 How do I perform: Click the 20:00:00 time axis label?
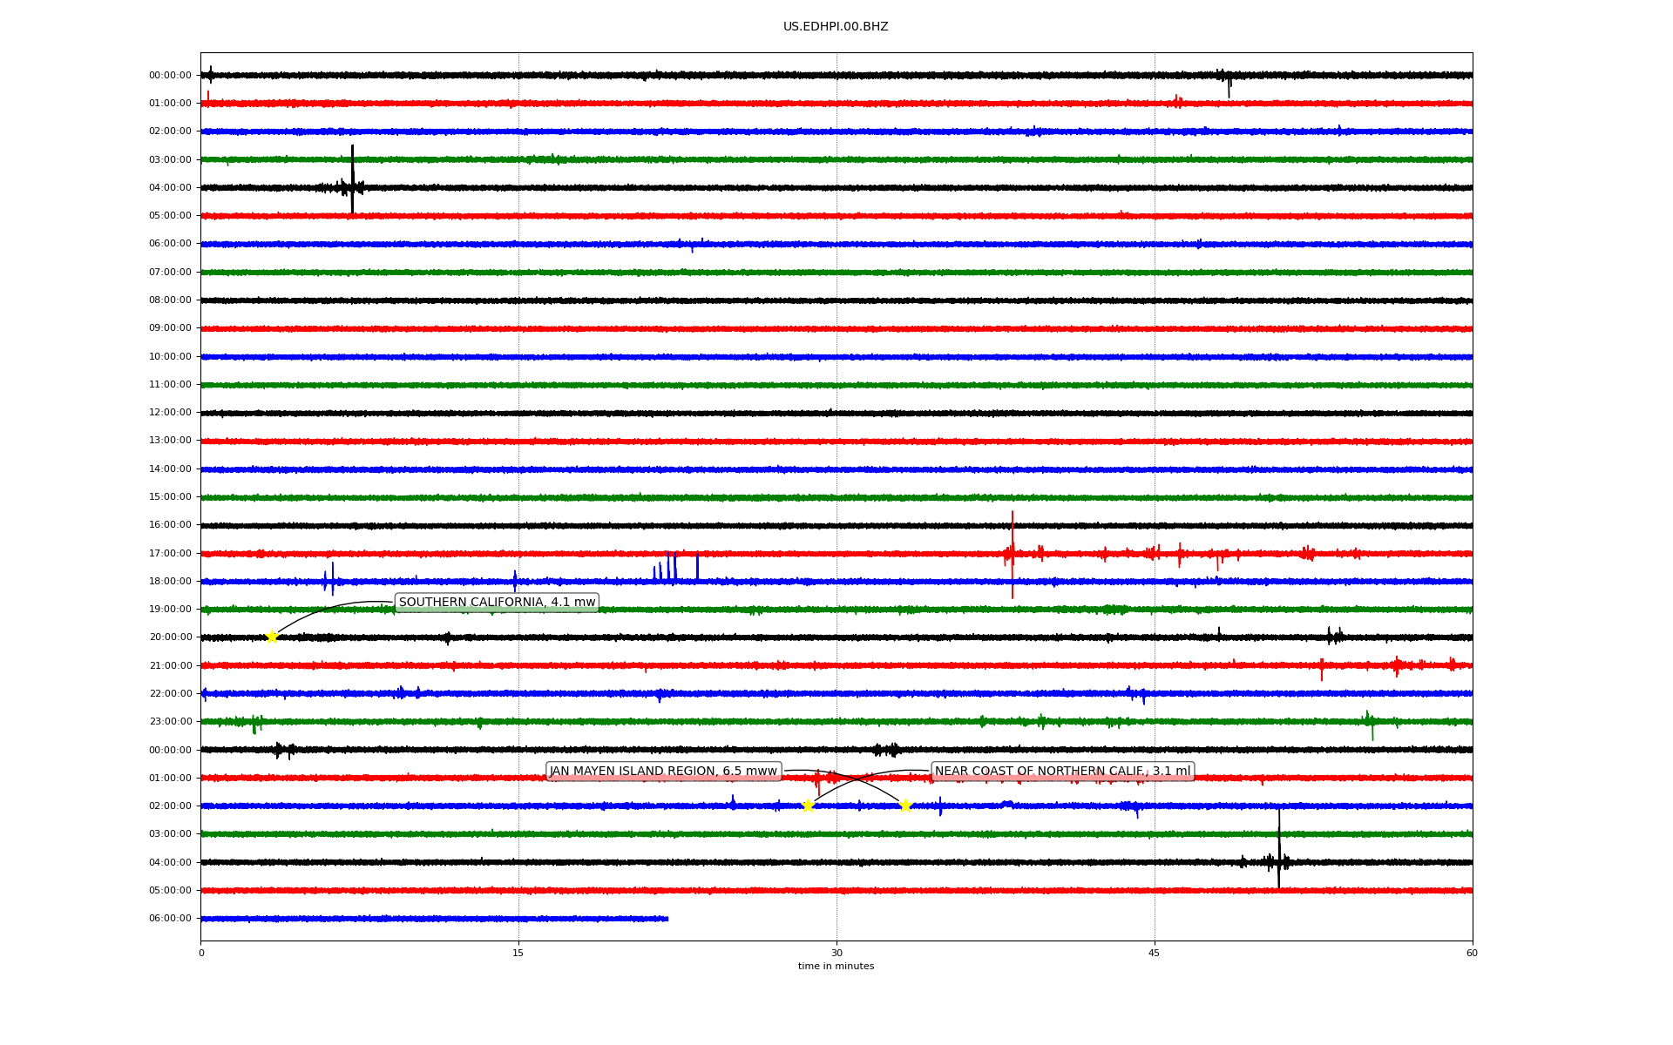click(171, 637)
